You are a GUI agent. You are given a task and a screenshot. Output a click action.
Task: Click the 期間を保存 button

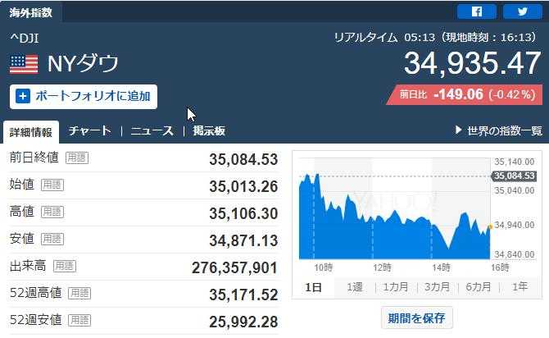click(416, 317)
